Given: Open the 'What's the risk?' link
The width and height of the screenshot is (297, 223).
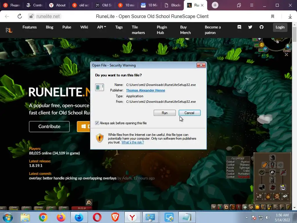Looking at the screenshot, I should [133, 142].
